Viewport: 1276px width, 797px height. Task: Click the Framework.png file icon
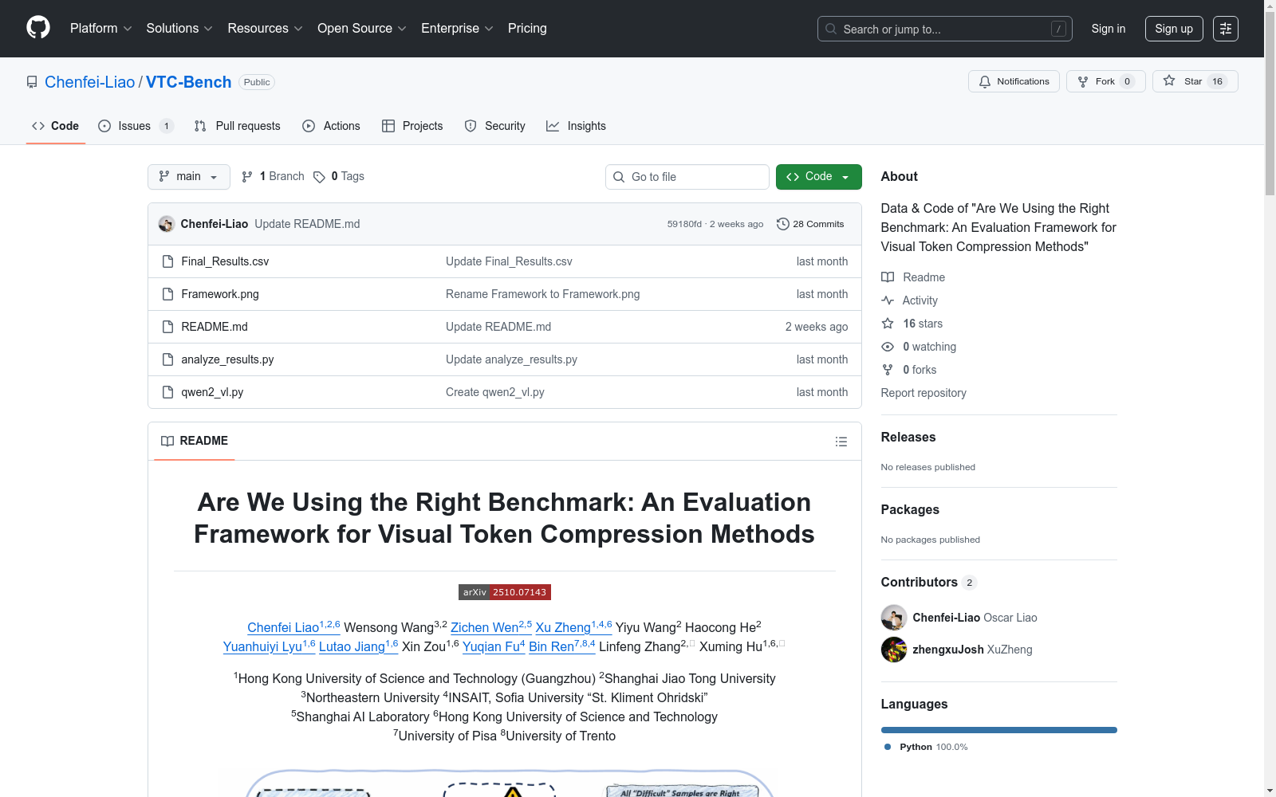[167, 294]
